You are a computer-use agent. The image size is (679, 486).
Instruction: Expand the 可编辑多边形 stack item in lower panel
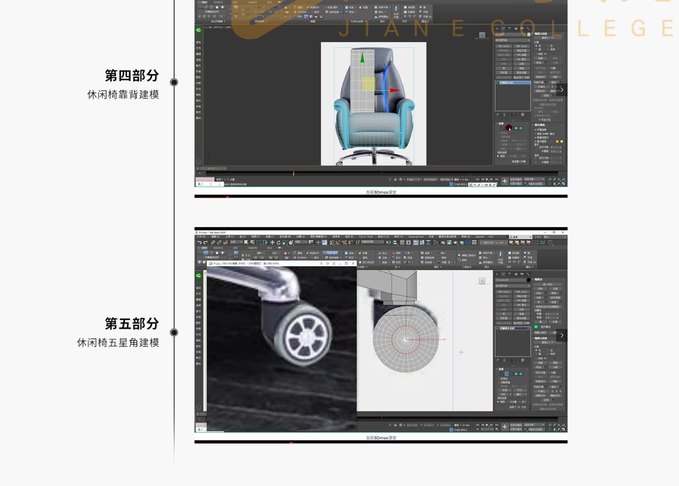[497, 328]
